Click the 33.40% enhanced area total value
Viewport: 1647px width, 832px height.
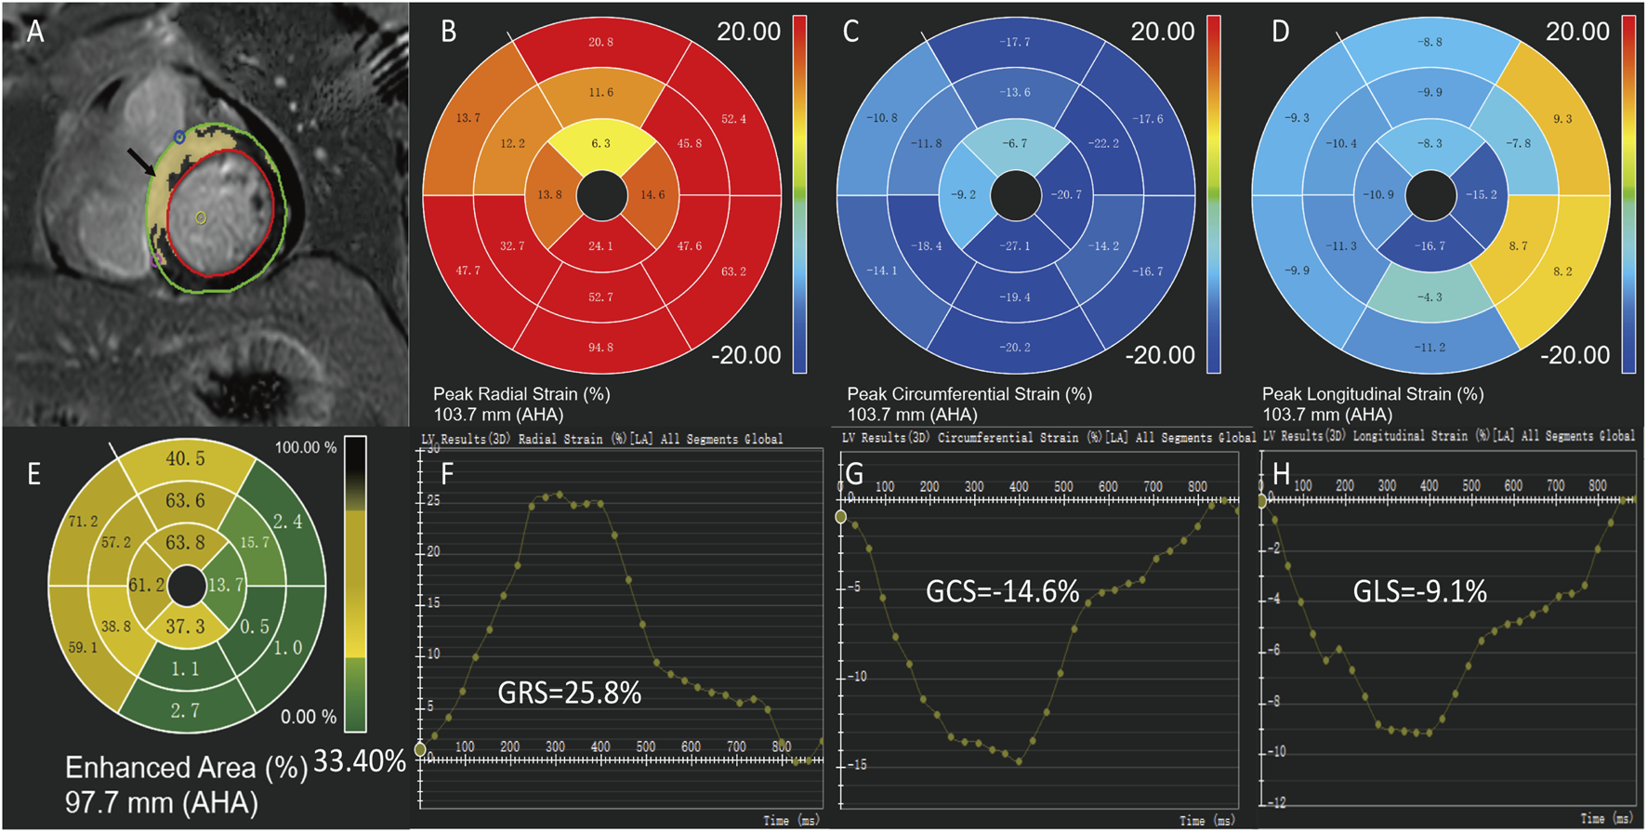360,761
